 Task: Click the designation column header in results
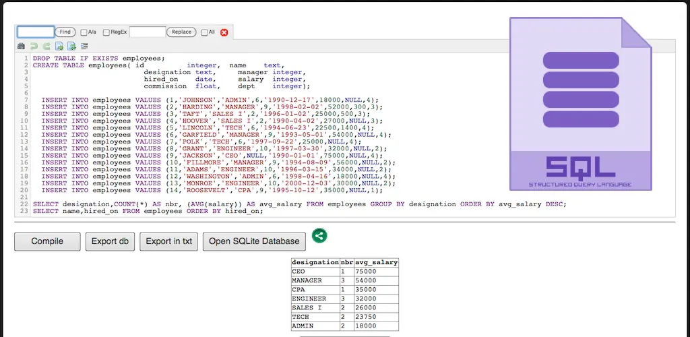click(x=315, y=263)
